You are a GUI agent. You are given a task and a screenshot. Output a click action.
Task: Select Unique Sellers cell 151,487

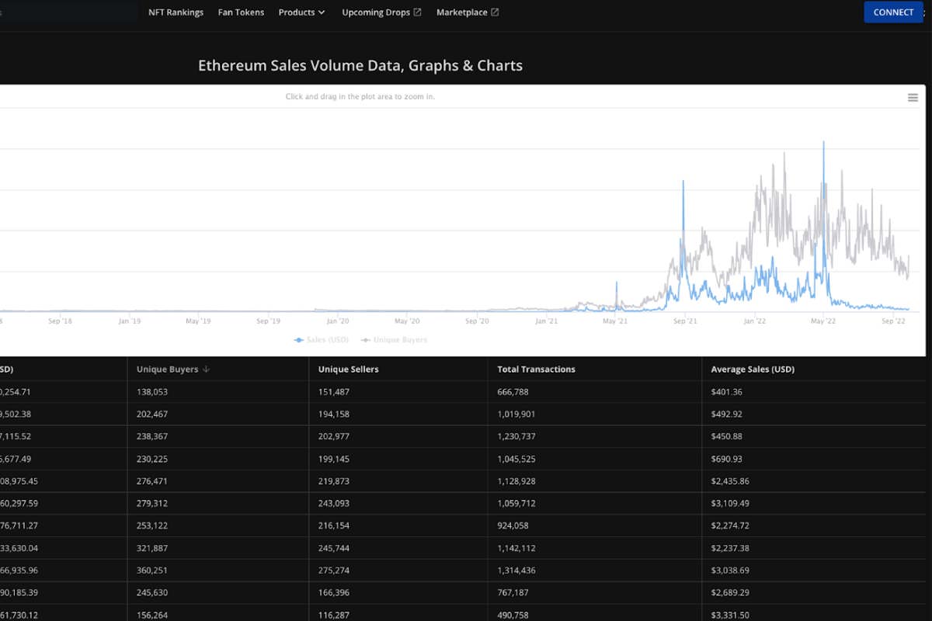334,392
